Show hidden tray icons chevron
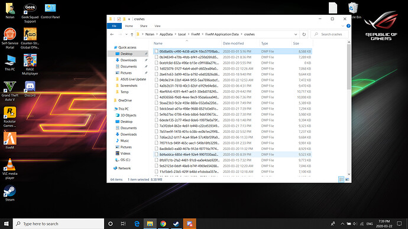Screen dimensions: 408x229 point(342,224)
